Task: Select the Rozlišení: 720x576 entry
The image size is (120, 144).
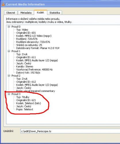Action: pyautogui.click(x=27, y=39)
